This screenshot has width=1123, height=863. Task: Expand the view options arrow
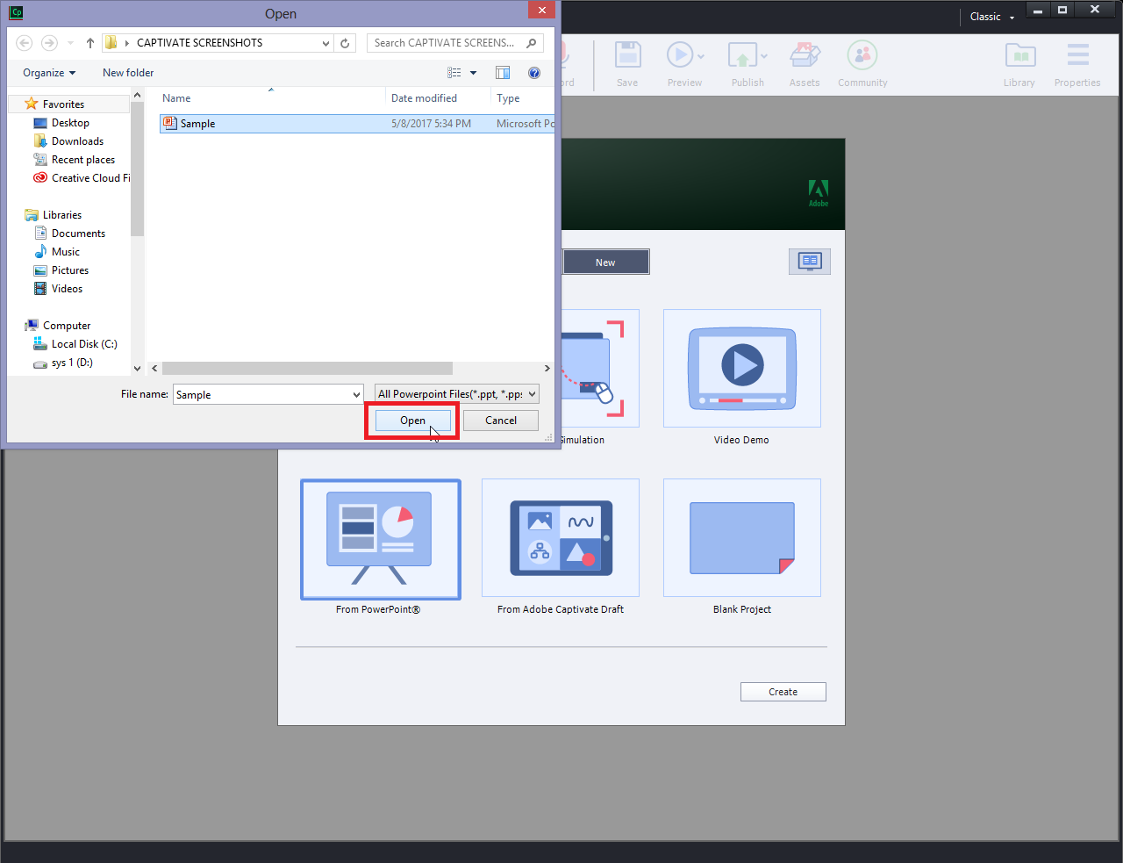[x=474, y=73]
